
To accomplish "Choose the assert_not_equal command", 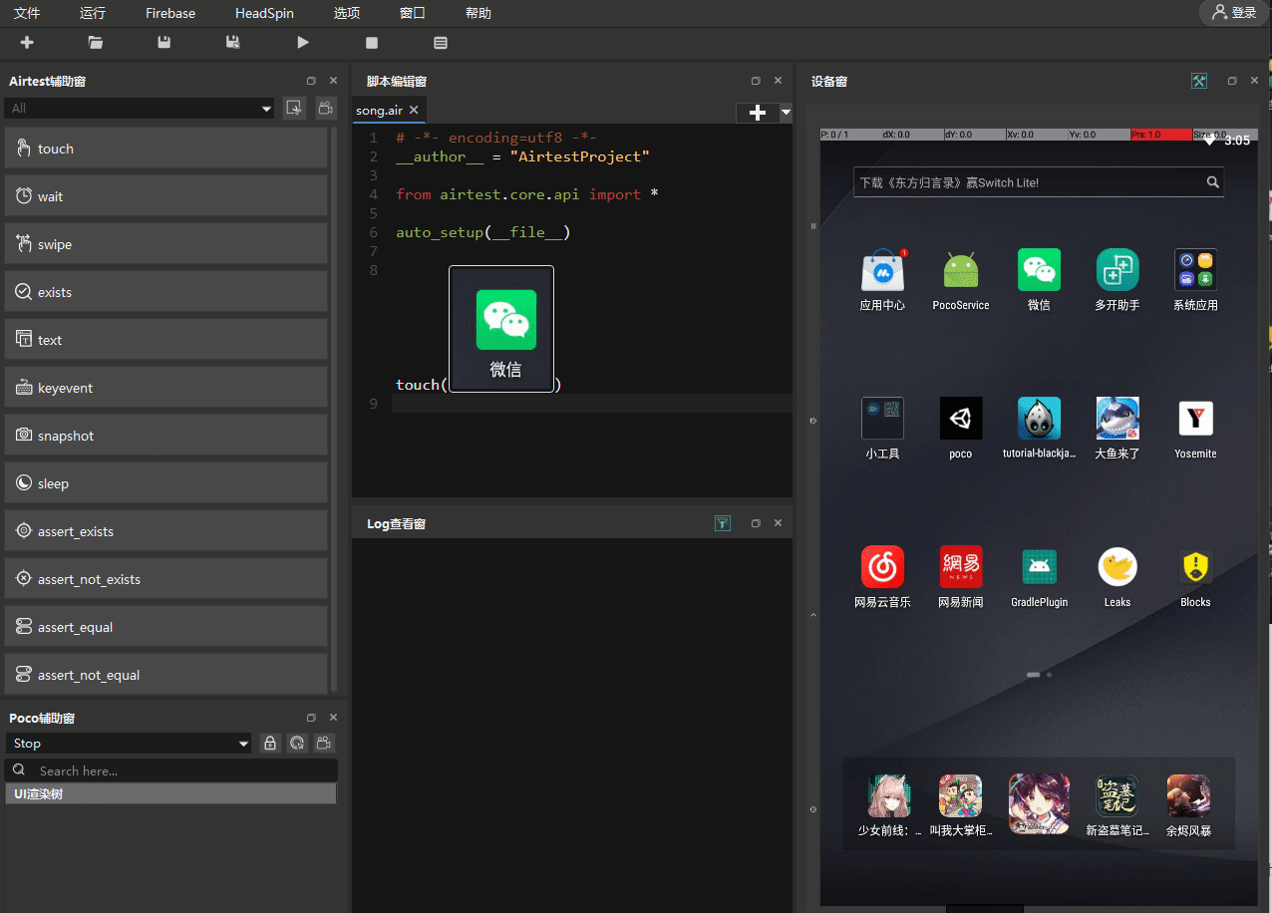I will (166, 675).
